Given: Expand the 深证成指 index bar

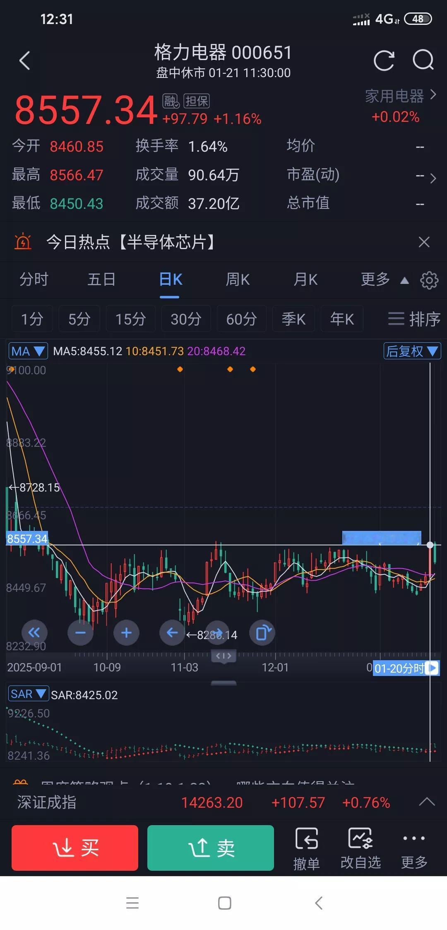Looking at the screenshot, I should [x=427, y=802].
